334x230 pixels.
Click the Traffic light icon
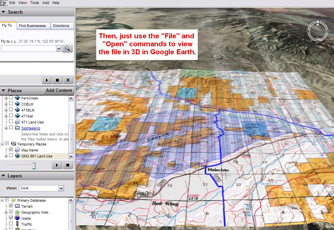coord(17,224)
